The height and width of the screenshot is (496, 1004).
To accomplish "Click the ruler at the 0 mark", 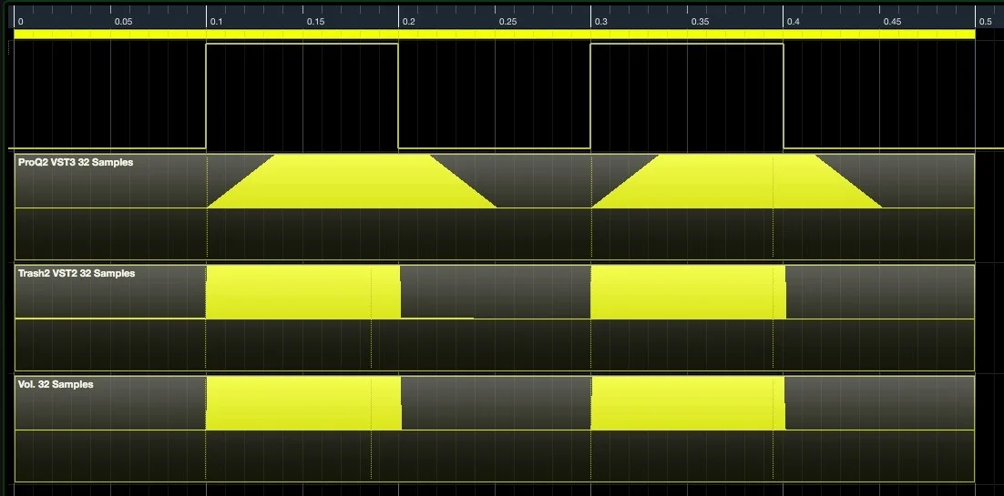I will coord(20,22).
